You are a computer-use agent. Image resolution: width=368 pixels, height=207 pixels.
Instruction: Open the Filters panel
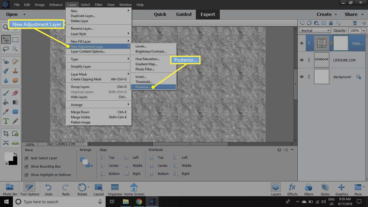pos(309,189)
